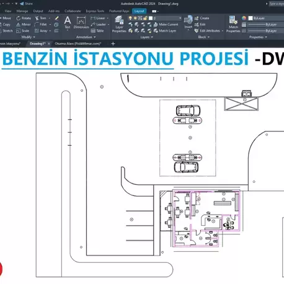Viewport: 284px width, 284px height.
Task: Open the Edit Attributes dropdown arrow
Action: click(x=223, y=31)
